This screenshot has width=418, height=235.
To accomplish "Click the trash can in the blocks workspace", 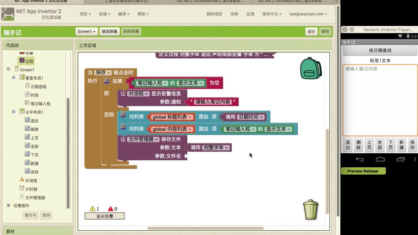I will pos(310,209).
